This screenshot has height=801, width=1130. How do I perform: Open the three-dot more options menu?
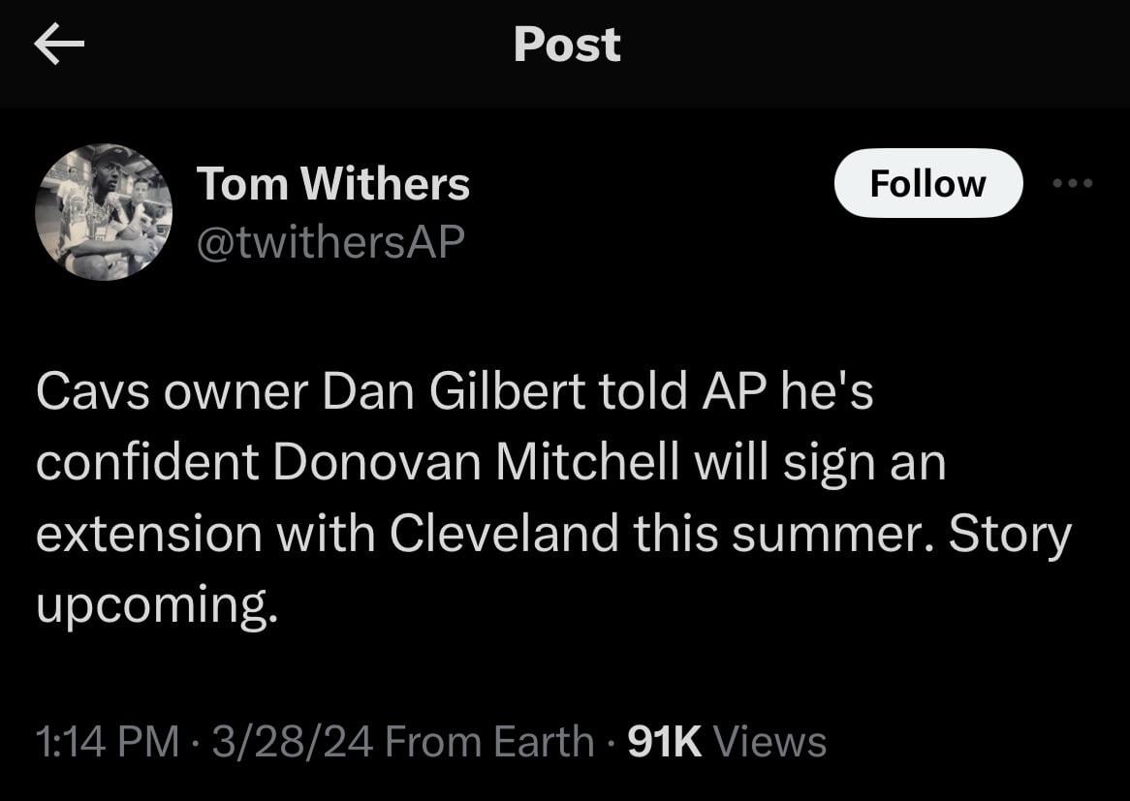click(x=1073, y=183)
